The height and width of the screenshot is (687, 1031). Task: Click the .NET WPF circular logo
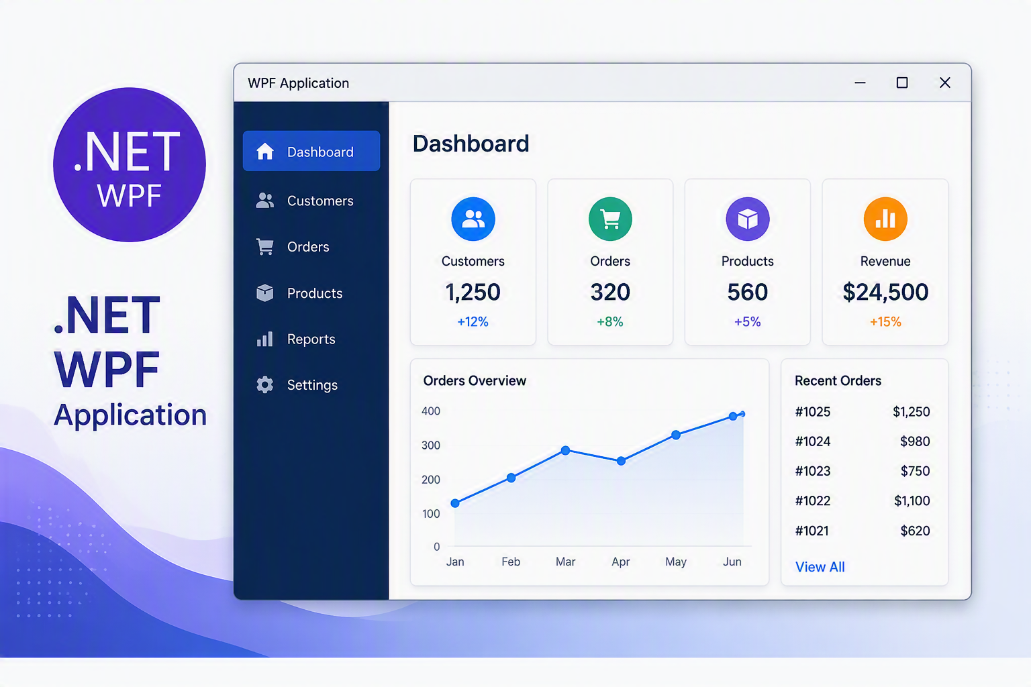[x=130, y=165]
